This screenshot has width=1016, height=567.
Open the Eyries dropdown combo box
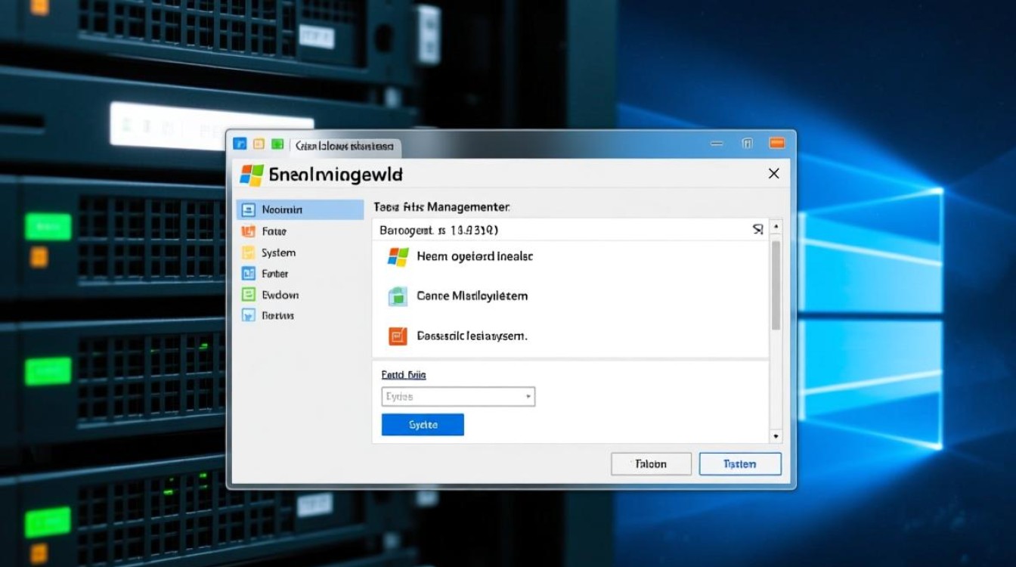click(458, 396)
